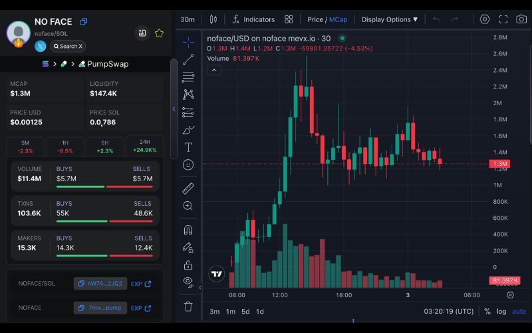The image size is (532, 333).
Task: Expand the Display Options dropdown
Action: (x=389, y=19)
